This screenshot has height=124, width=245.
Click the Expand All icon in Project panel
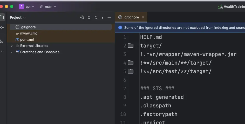89,17
